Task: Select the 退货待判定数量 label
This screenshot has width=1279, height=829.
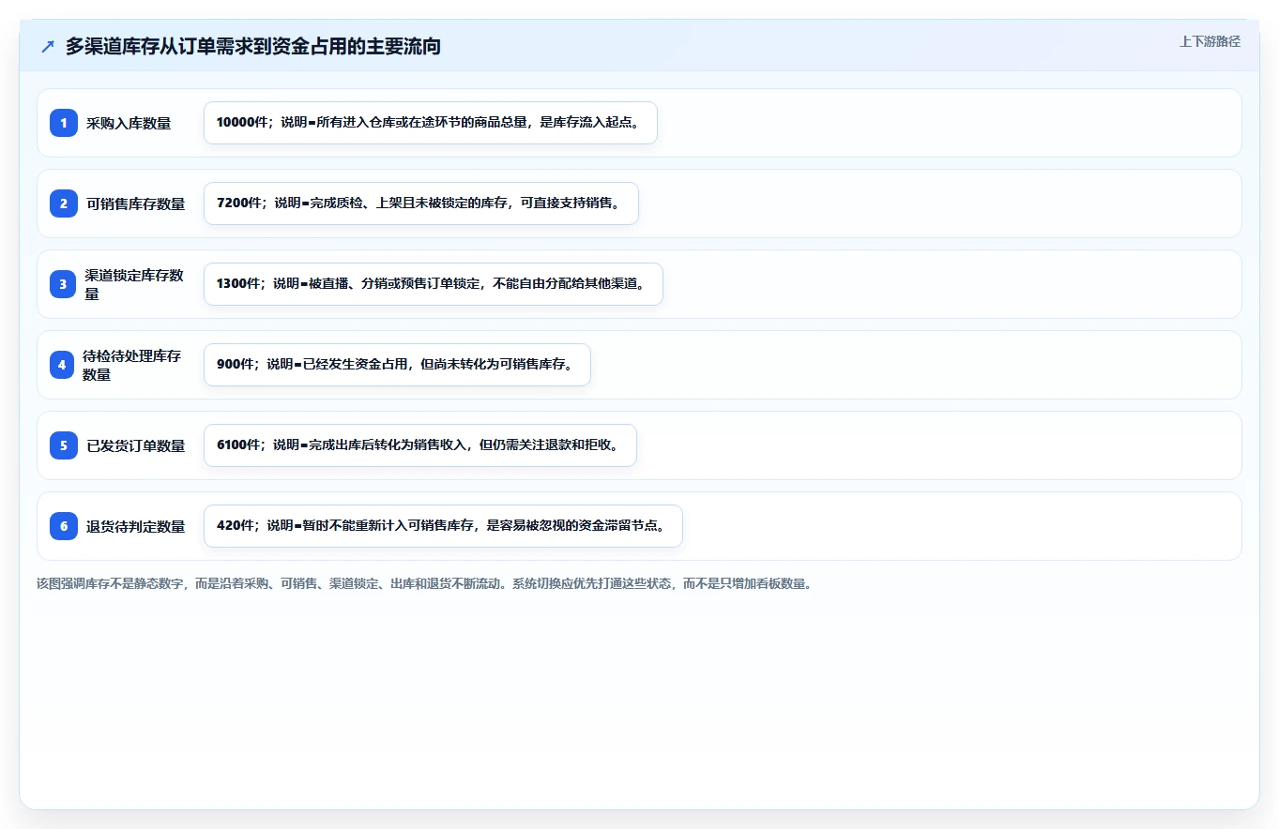Action: pos(136,526)
